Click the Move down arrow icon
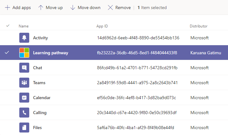228x135 pixels. click(x=73, y=7)
